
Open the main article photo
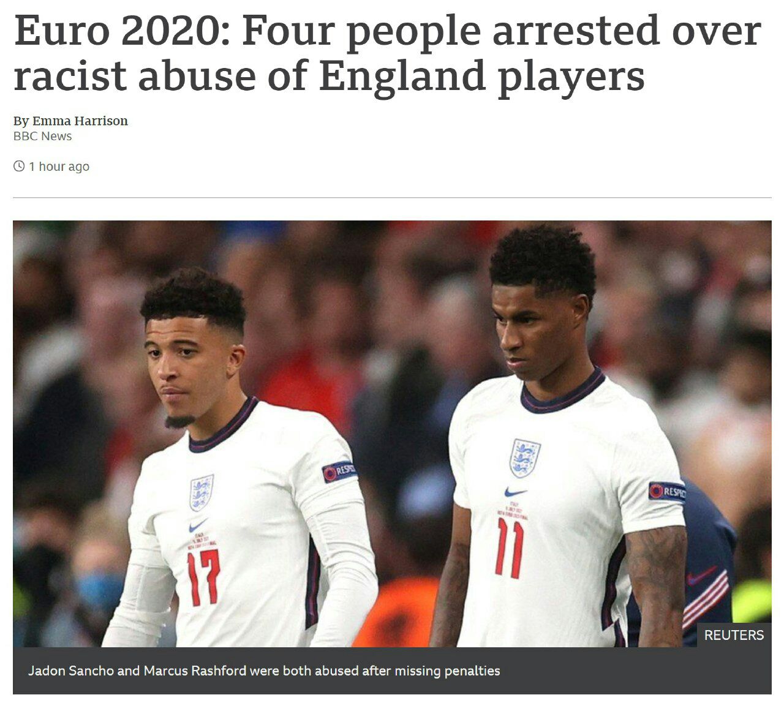point(392,434)
